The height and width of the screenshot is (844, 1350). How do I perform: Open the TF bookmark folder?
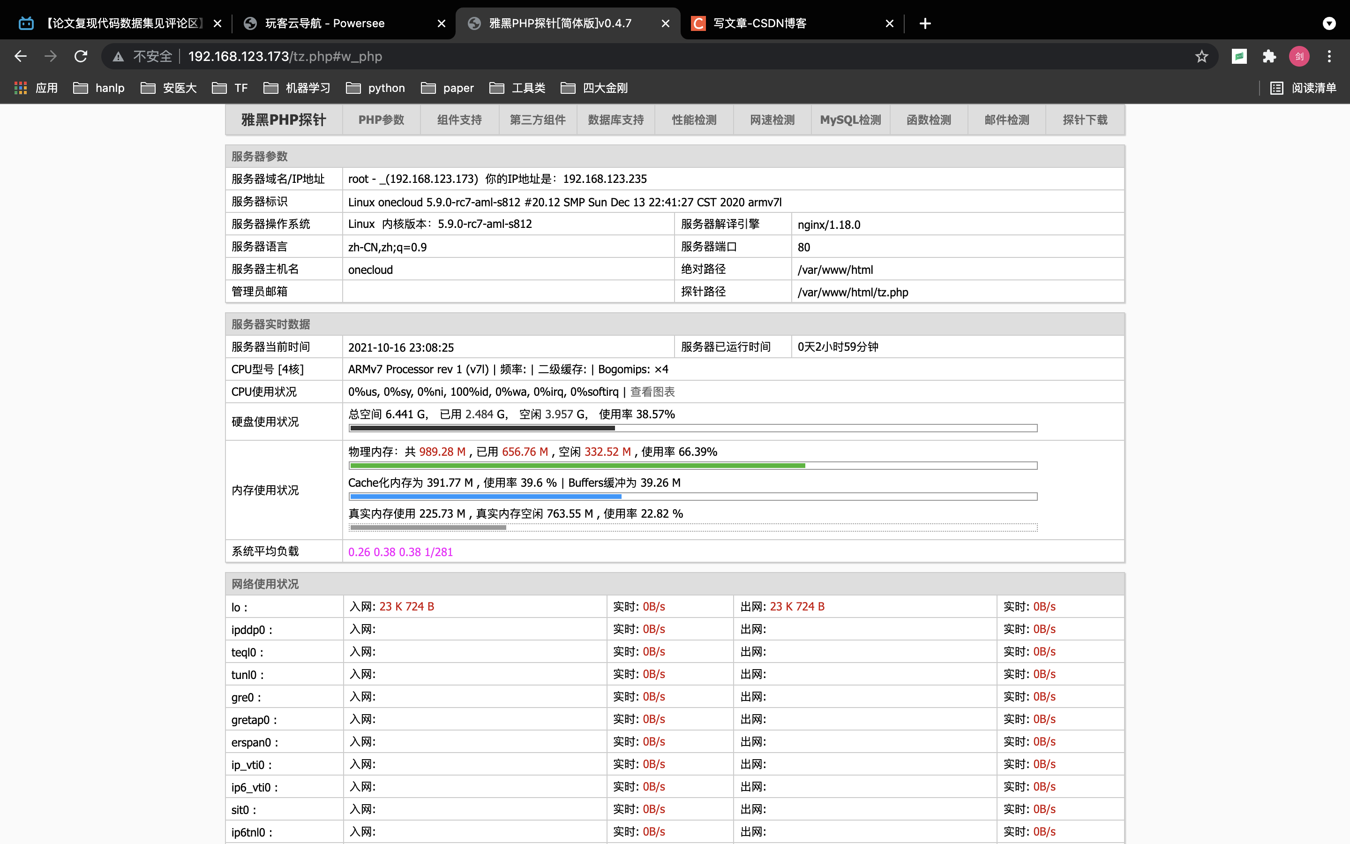tap(230, 88)
